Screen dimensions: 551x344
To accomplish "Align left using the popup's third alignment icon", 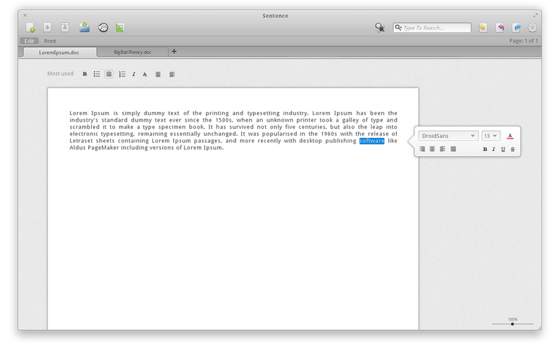I will [443, 149].
